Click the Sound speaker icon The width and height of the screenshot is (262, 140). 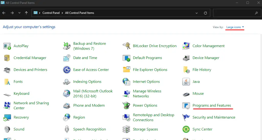pos(7,129)
